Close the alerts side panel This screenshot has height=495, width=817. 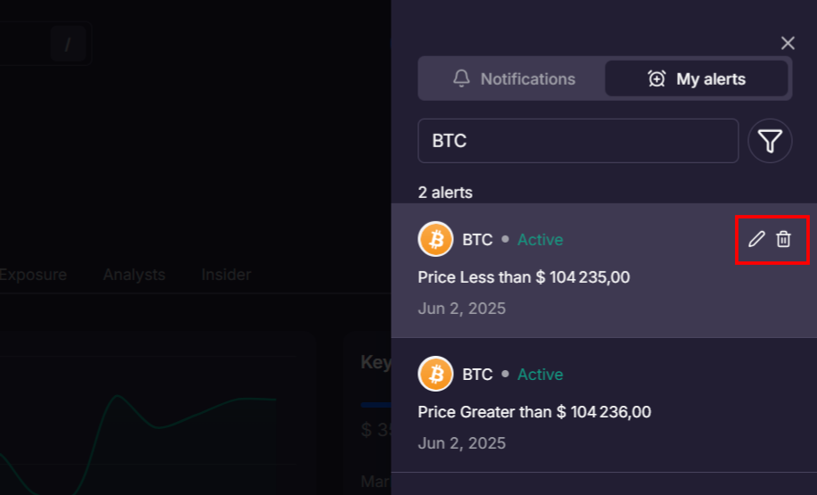pos(788,43)
